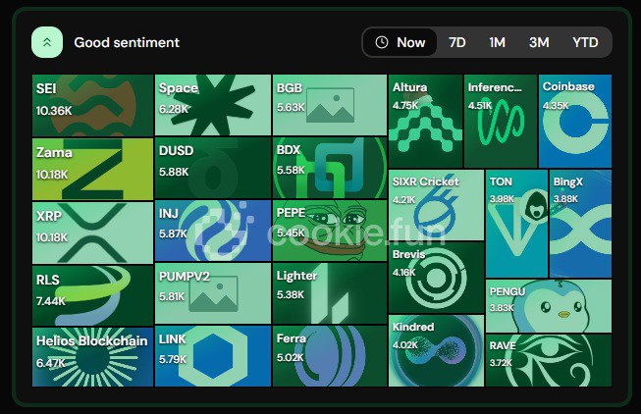Open the Space tile

(213, 105)
